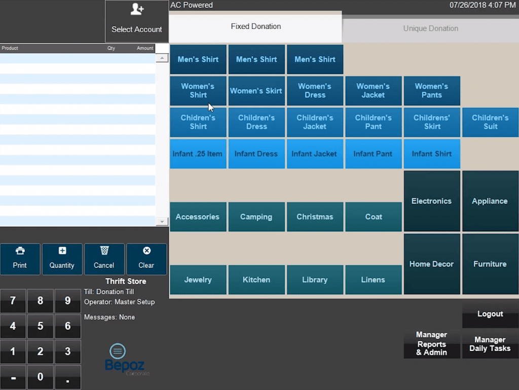This screenshot has height=390, width=519.
Task: Open the Electronics category
Action: pyautogui.click(x=431, y=201)
